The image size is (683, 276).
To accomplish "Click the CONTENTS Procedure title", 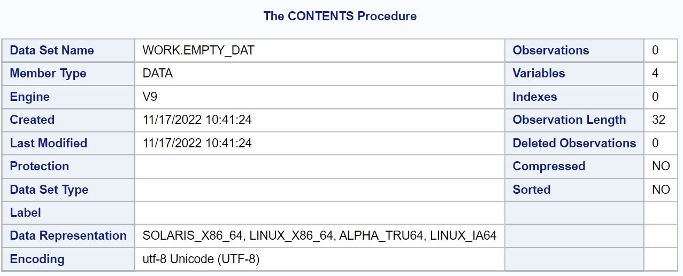I will [340, 16].
